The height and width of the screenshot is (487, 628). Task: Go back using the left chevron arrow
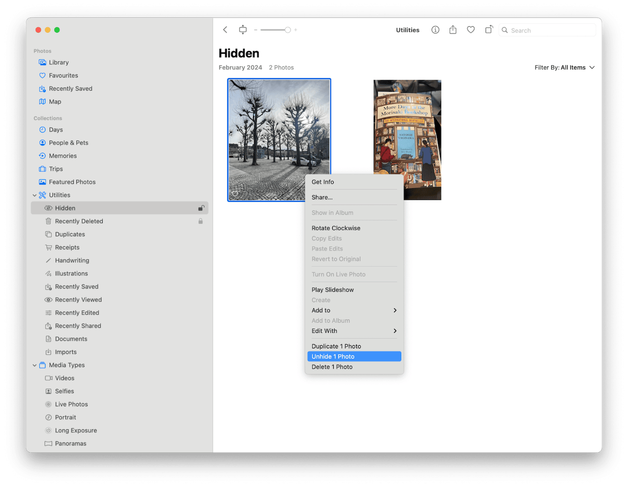225,30
